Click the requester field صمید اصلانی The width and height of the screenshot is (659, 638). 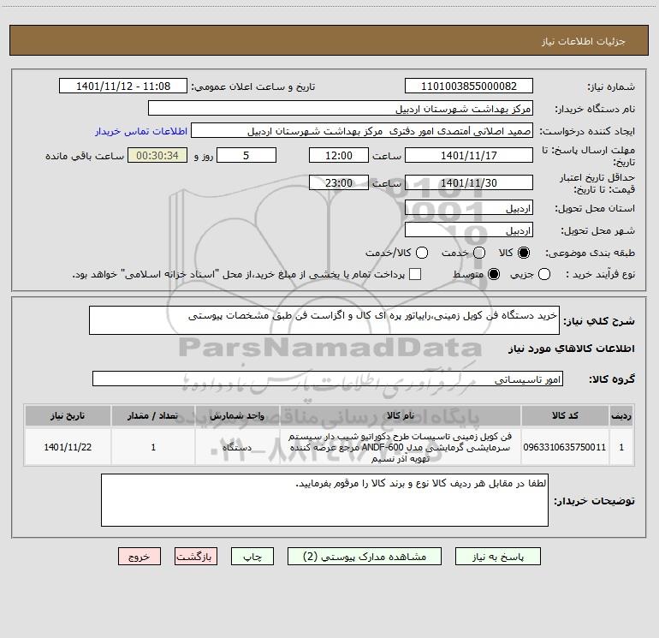(x=362, y=130)
